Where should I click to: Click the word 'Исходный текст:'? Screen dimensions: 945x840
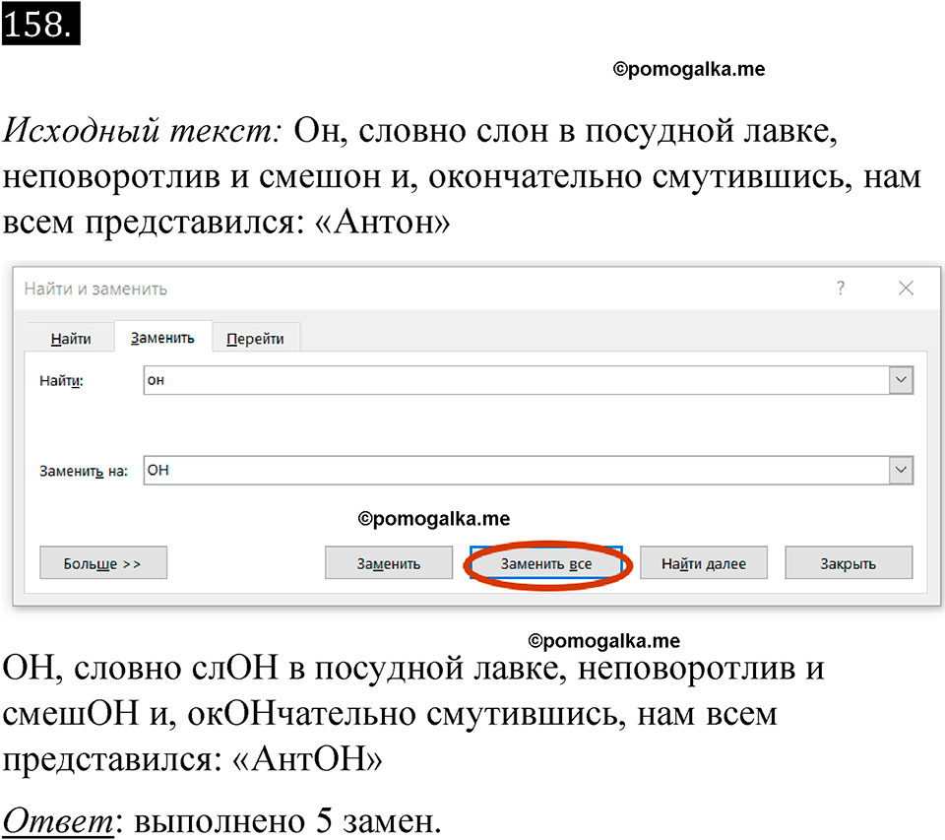point(142,130)
